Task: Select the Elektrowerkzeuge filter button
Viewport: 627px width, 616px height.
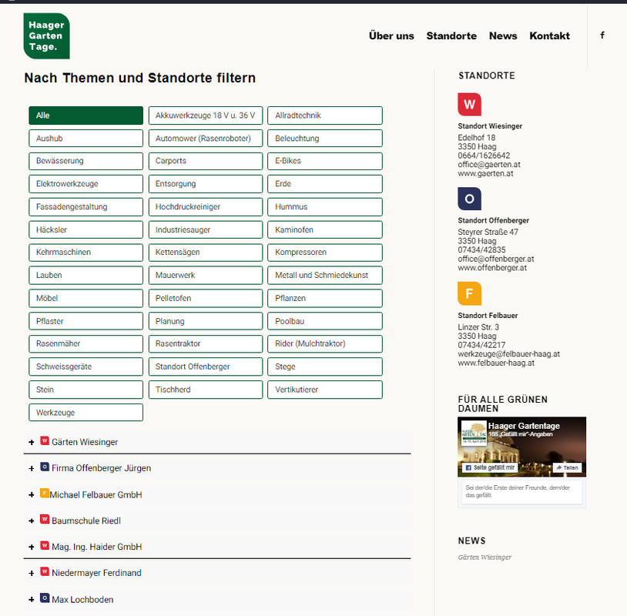Action: pos(86,184)
